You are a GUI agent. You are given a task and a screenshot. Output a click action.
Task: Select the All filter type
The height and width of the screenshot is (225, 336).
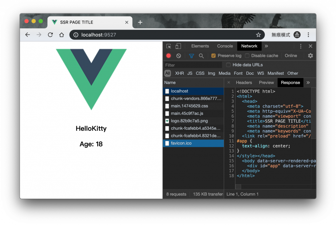(168, 73)
